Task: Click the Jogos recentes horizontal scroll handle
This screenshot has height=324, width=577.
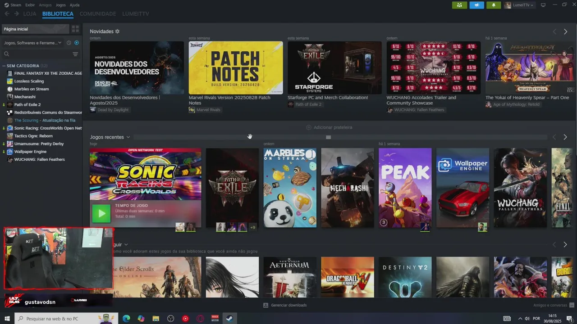Action: (328, 137)
